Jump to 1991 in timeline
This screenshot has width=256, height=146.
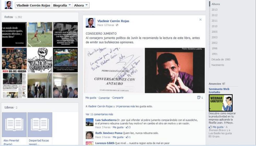coord(214,54)
